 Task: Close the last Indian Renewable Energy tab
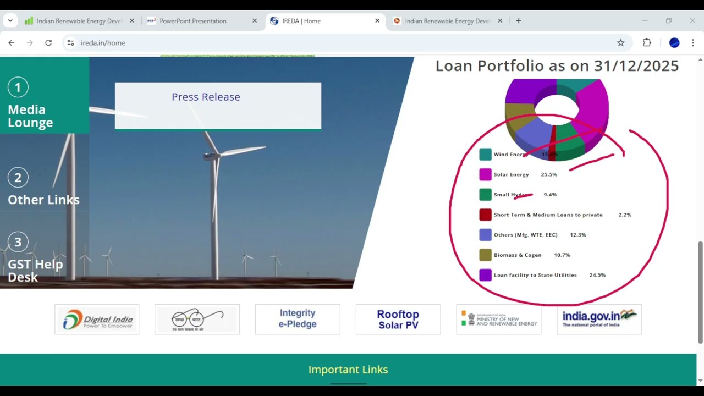pyautogui.click(x=500, y=21)
